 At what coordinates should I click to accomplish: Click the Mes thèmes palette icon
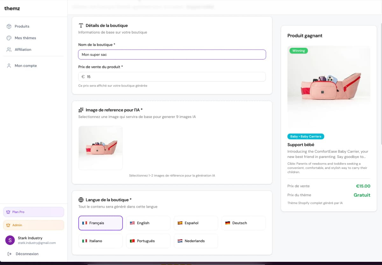pyautogui.click(x=9, y=38)
